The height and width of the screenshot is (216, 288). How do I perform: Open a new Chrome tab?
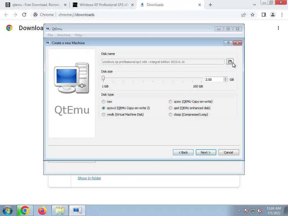tap(210, 5)
